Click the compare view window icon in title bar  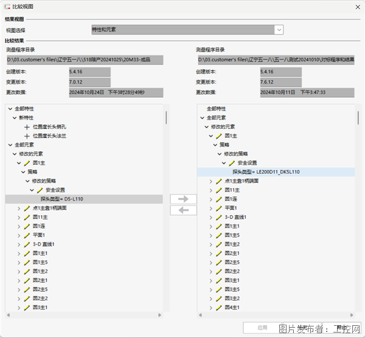tap(7, 6)
